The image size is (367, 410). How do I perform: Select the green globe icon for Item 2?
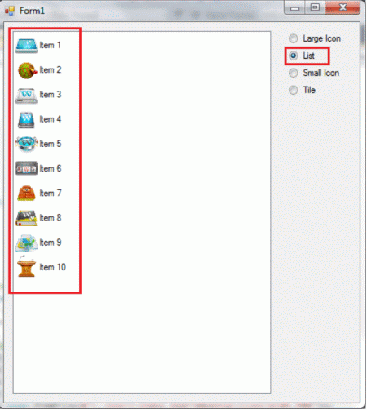[27, 70]
